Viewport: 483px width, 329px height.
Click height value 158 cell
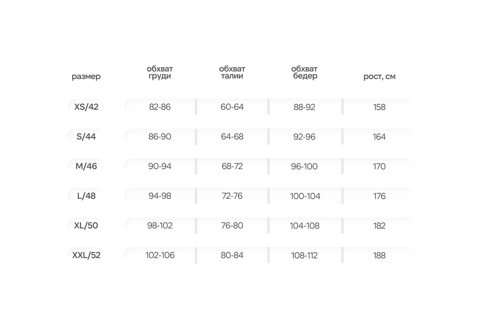coord(379,107)
